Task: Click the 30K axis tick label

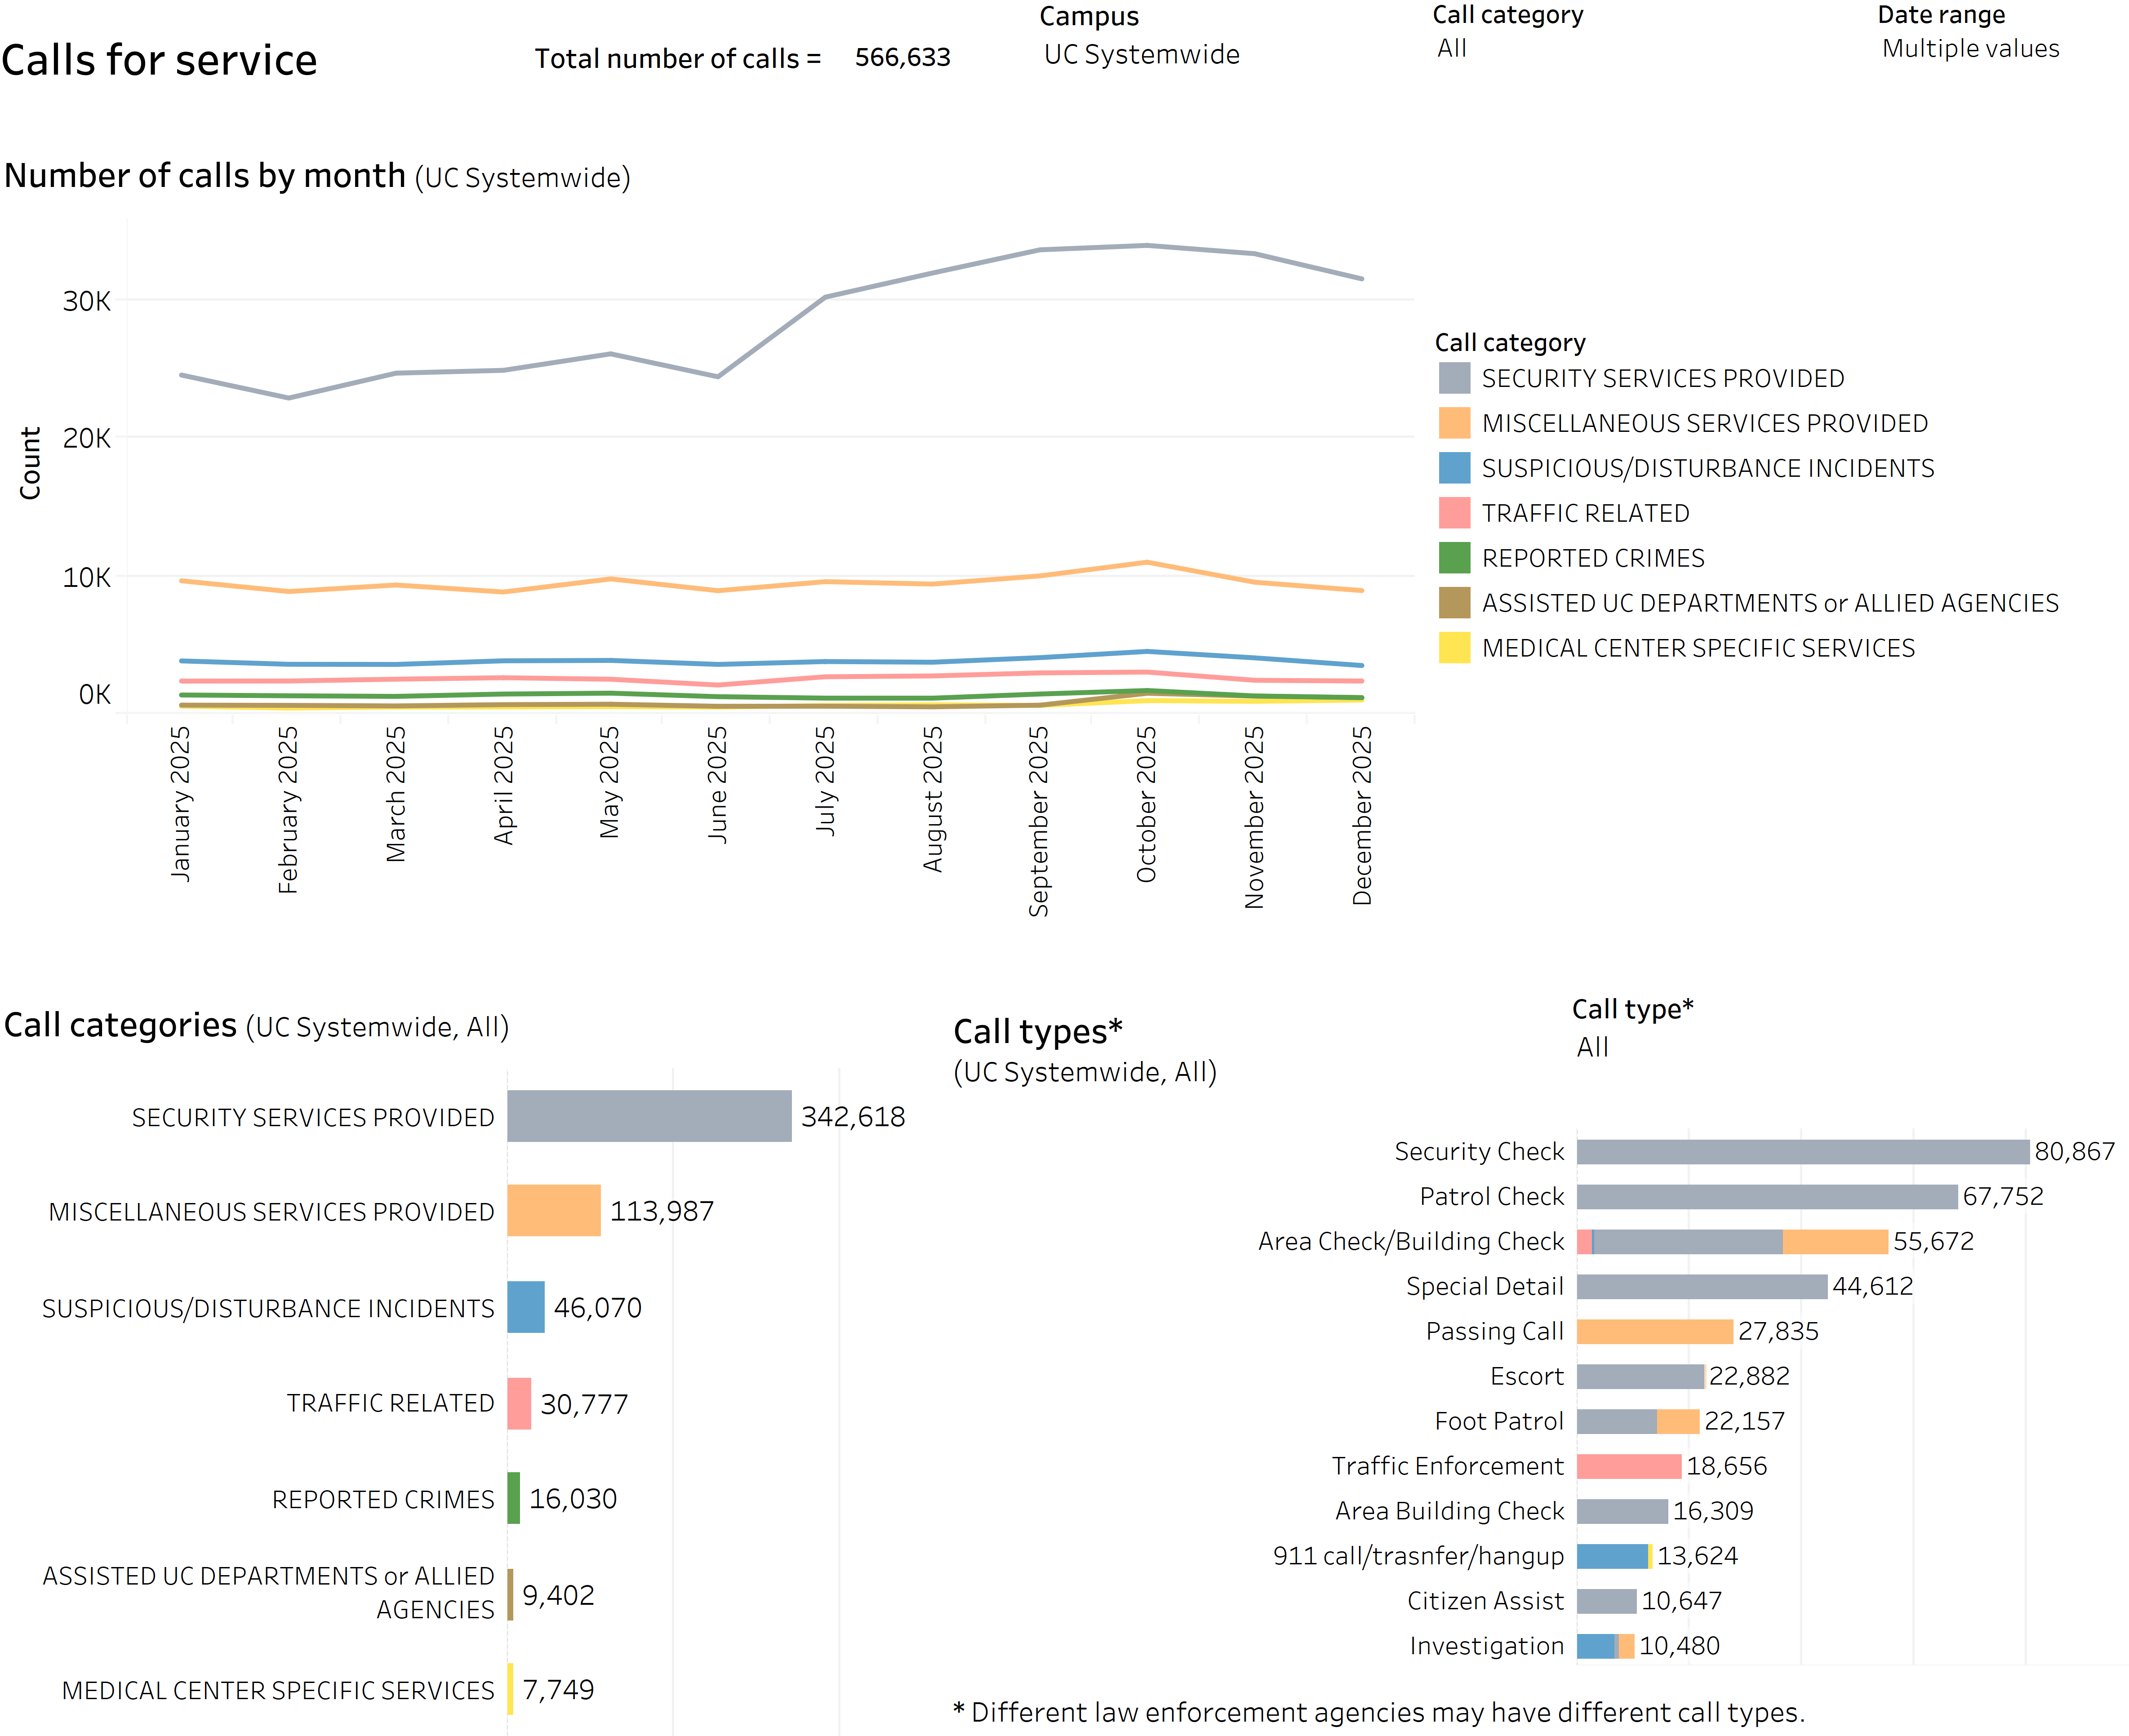Action: (x=87, y=301)
